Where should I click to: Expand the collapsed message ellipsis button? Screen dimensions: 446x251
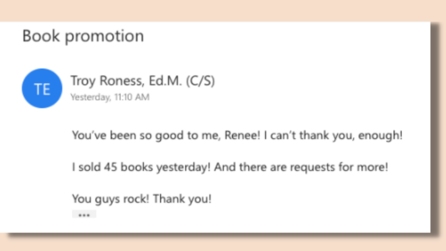click(84, 214)
